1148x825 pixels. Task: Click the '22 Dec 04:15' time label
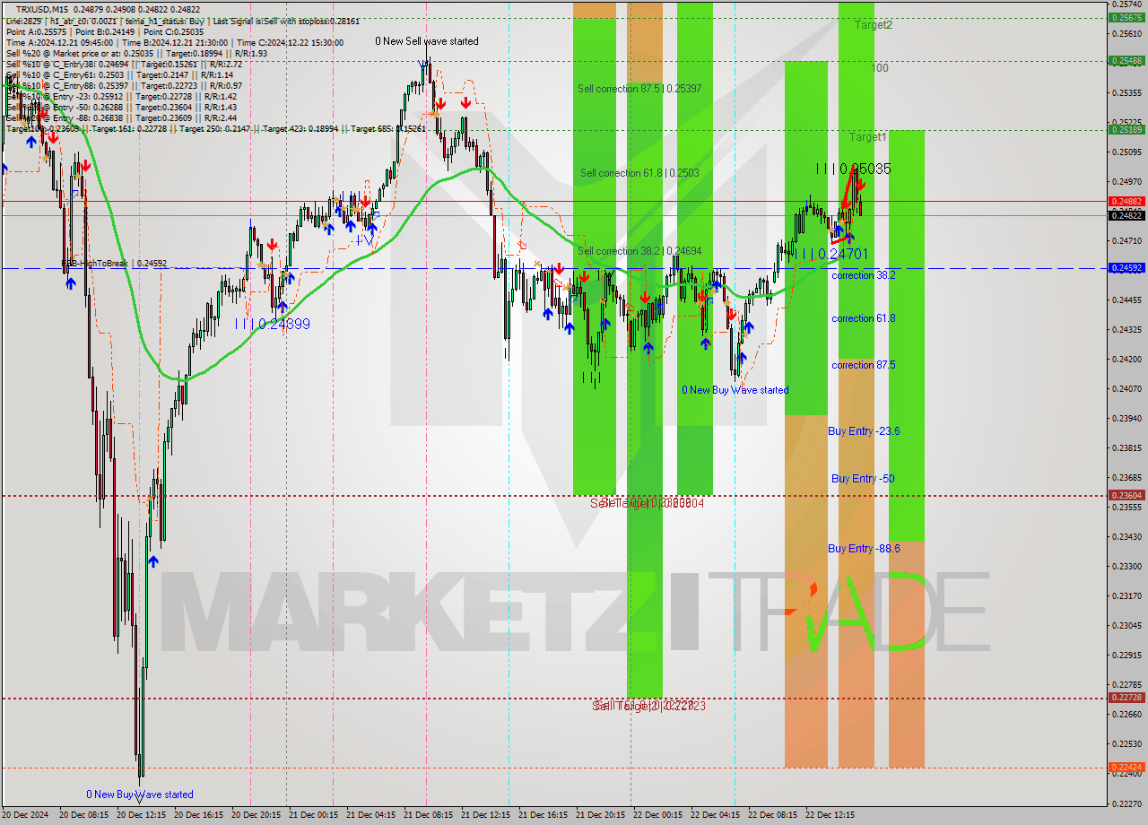pyautogui.click(x=716, y=815)
